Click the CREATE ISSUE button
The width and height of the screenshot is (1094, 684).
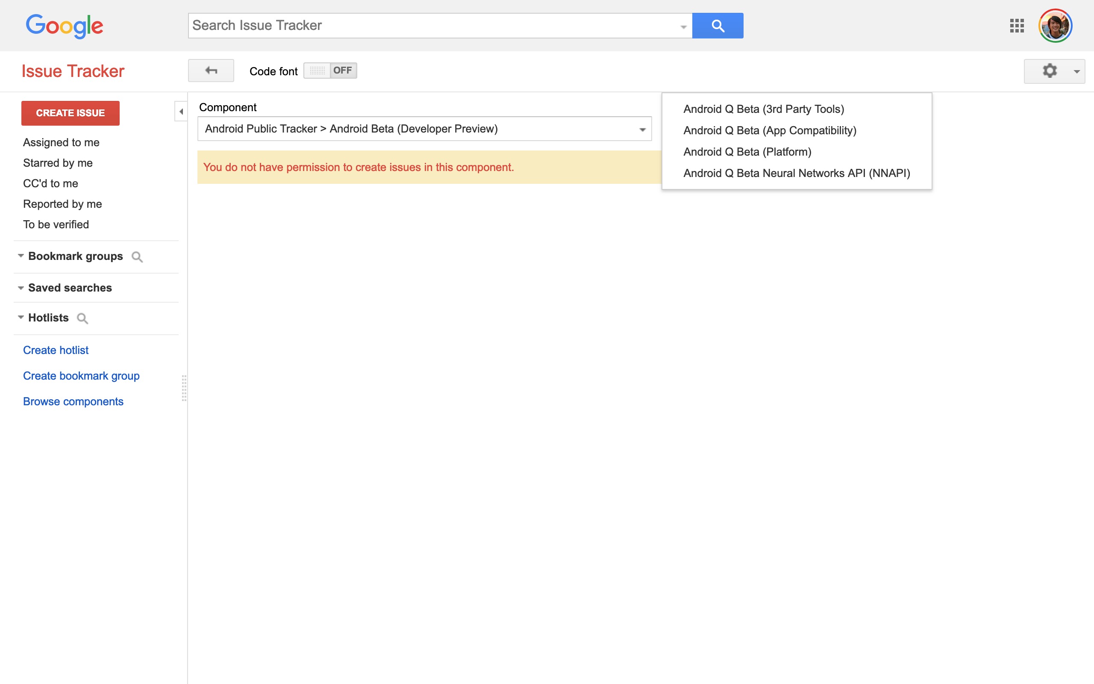pyautogui.click(x=71, y=113)
